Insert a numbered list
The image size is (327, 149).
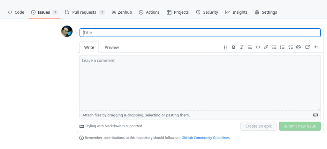282,47
